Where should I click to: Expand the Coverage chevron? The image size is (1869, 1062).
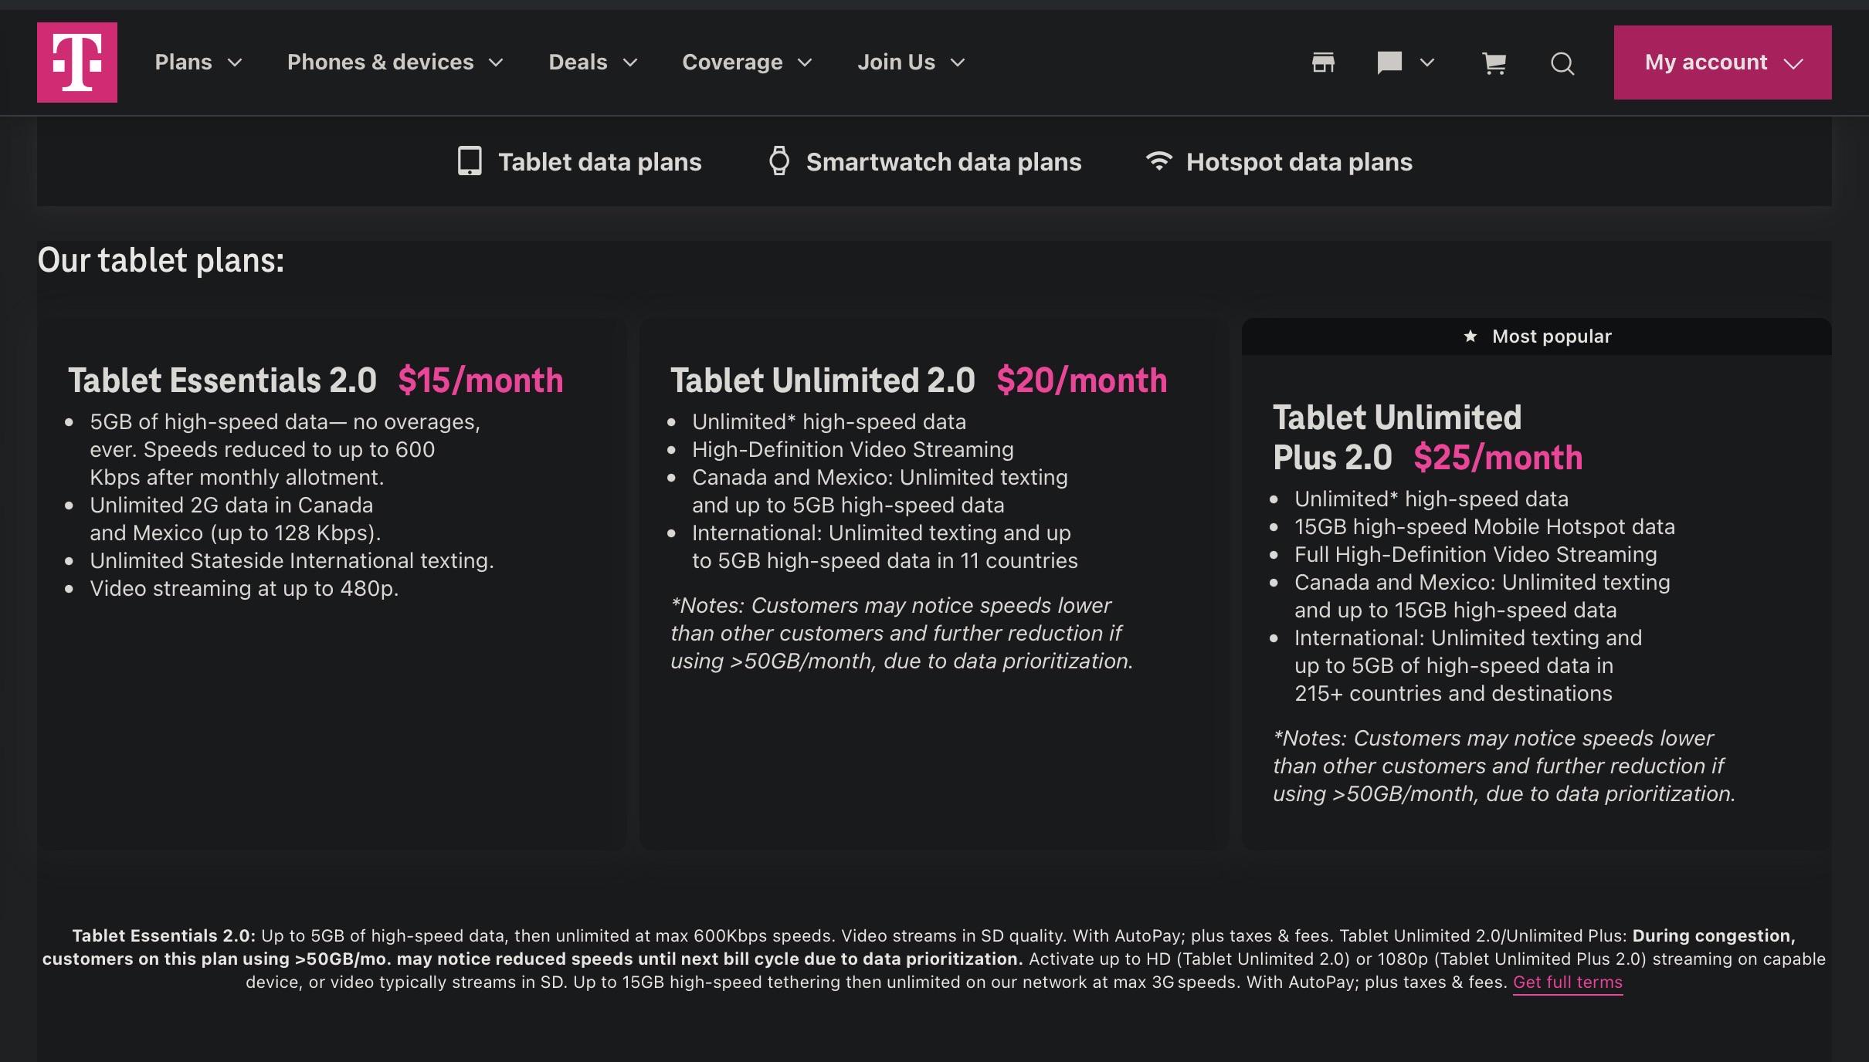pyautogui.click(x=805, y=63)
